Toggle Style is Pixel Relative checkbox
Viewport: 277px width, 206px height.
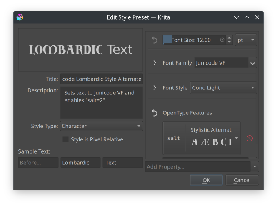65,139
